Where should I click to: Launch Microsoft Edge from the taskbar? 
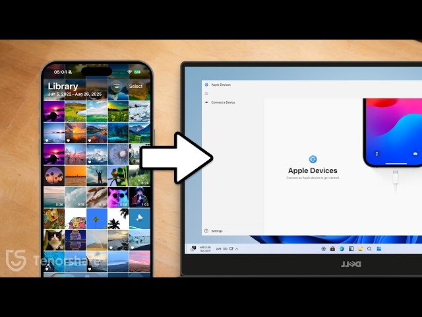[342, 249]
